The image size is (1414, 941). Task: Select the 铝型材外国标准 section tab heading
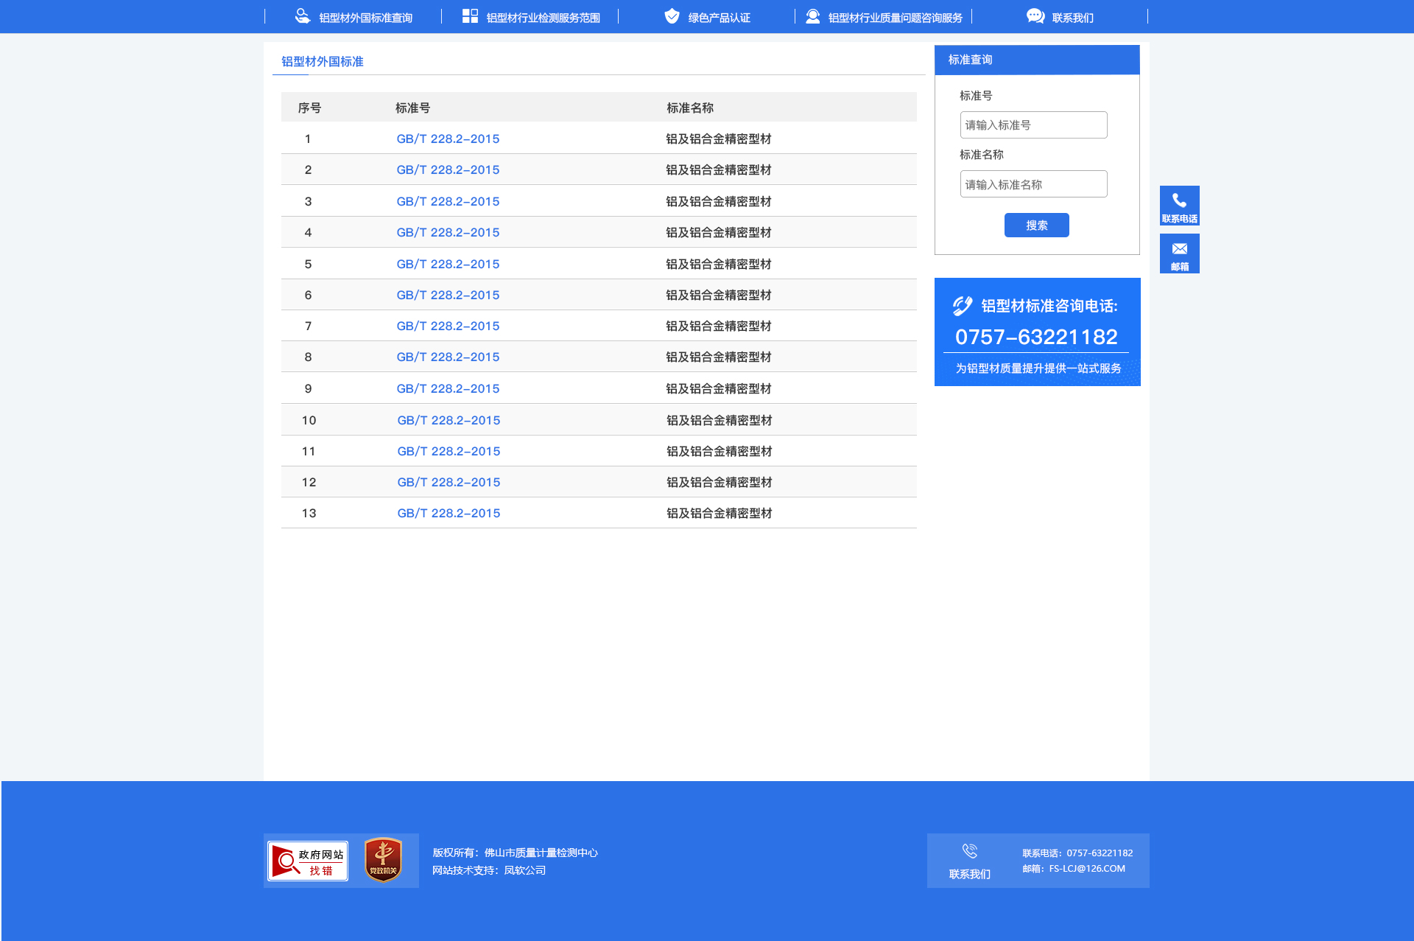click(x=323, y=61)
